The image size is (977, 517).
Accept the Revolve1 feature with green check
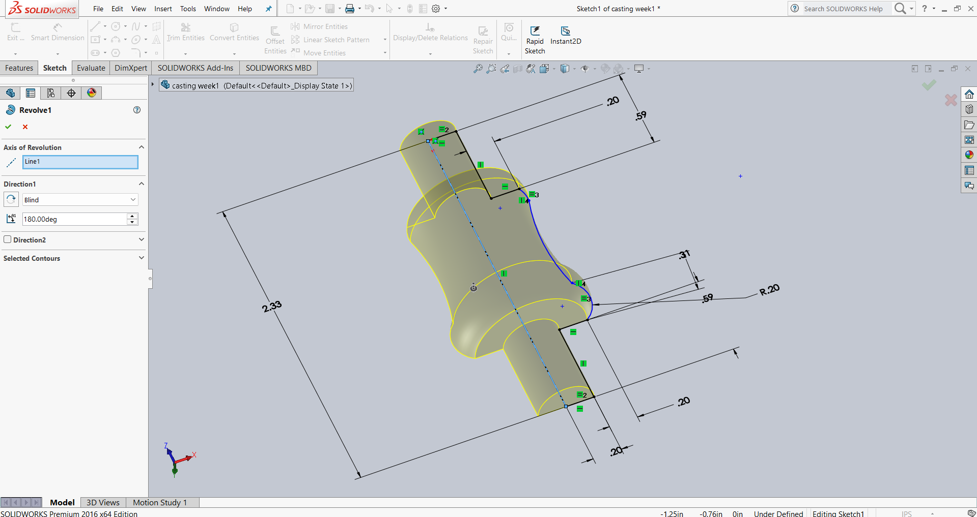(x=8, y=127)
